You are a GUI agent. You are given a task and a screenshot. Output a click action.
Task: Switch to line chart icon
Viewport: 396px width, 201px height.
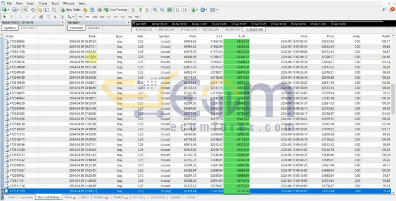point(147,10)
